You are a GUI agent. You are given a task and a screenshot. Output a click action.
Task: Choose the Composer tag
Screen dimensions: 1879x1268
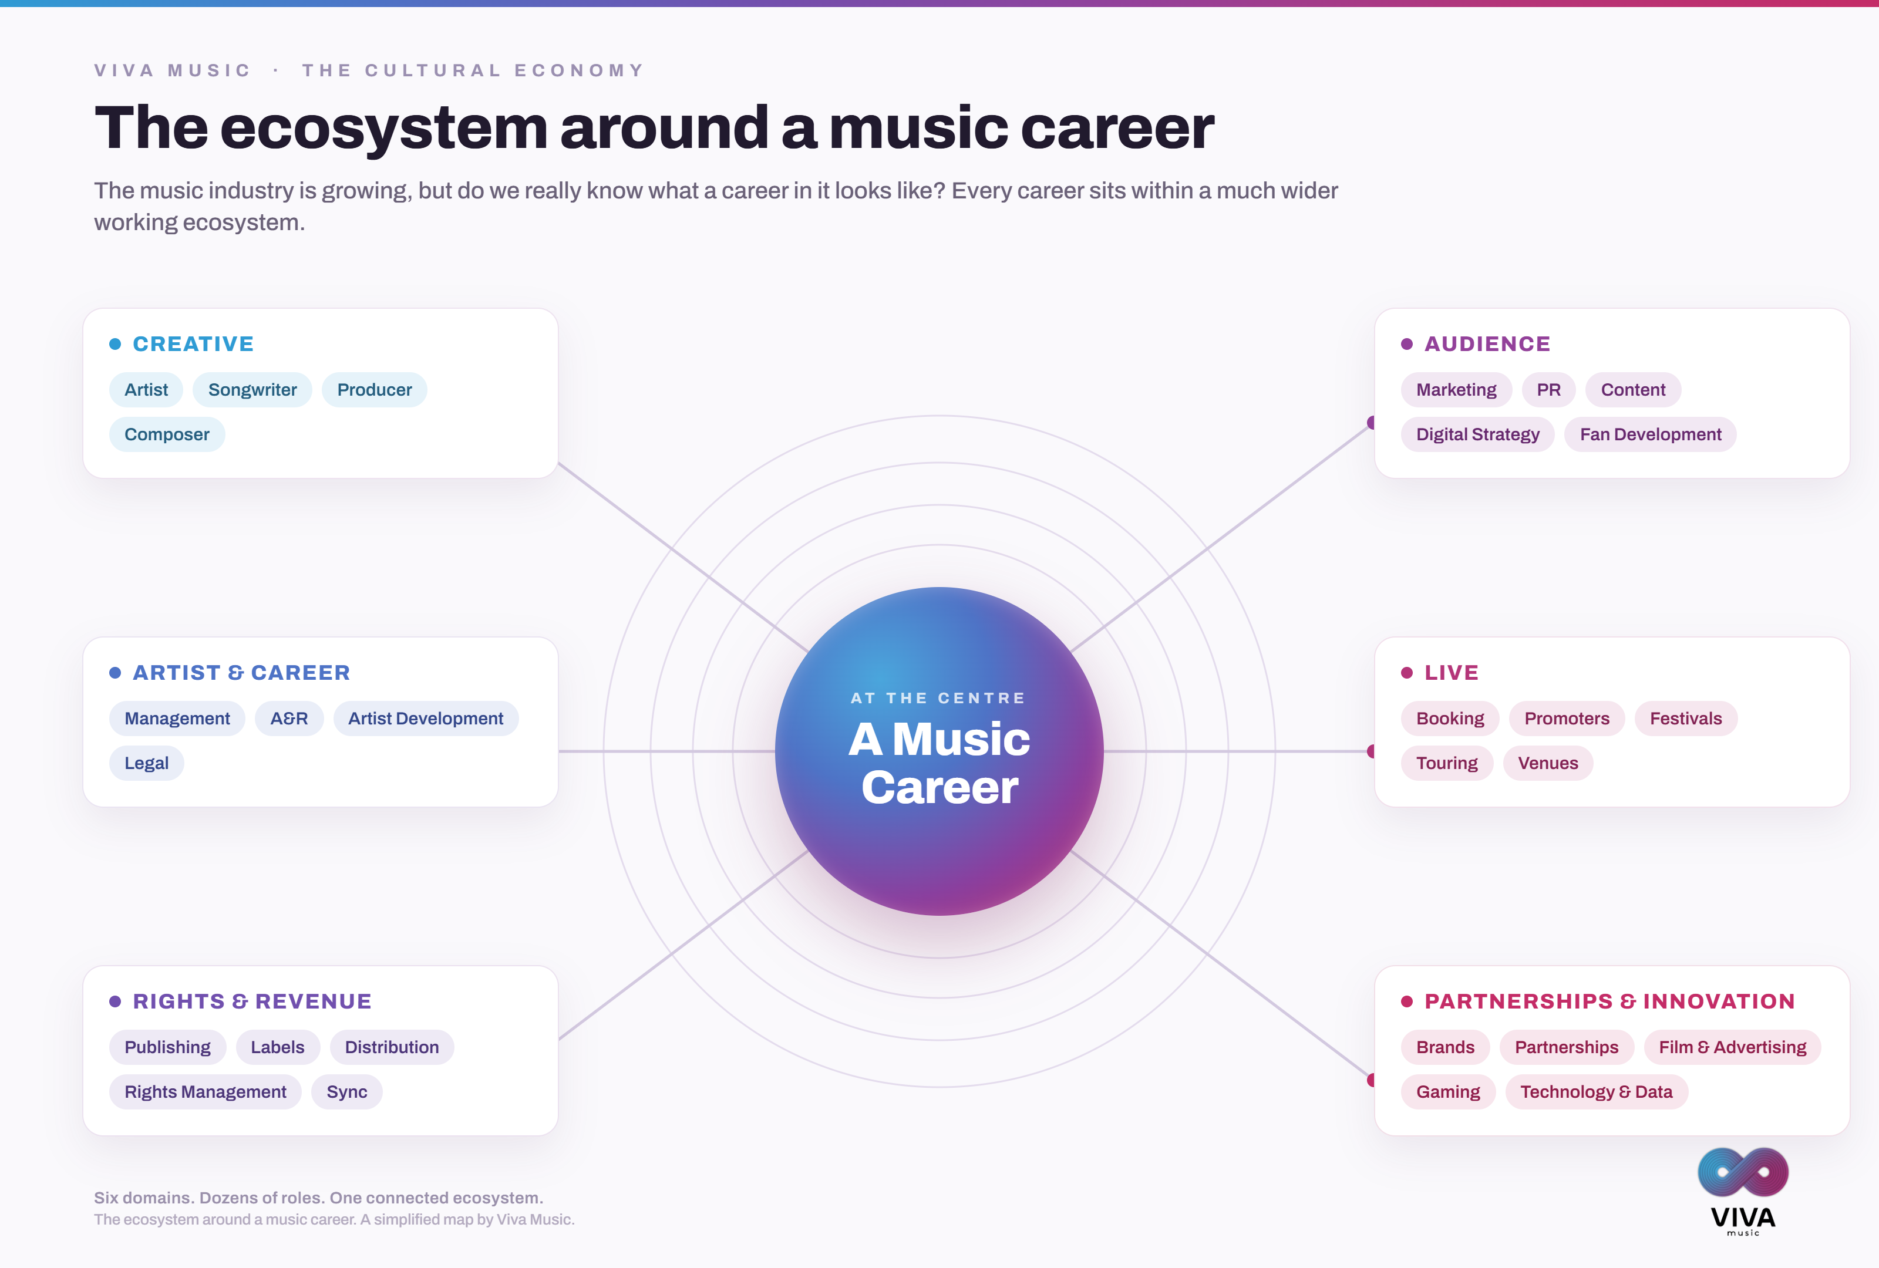(167, 434)
